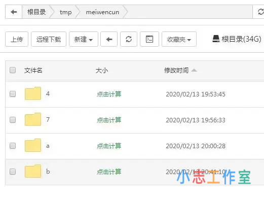Screen dimensions: 264x199
Task: Open folder icon named b
Action: coord(33,171)
